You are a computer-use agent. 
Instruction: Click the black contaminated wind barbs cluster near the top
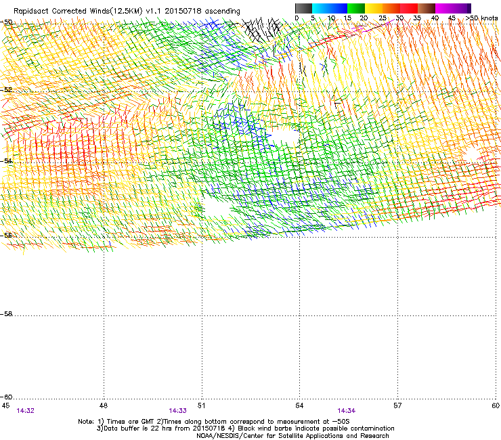263,30
